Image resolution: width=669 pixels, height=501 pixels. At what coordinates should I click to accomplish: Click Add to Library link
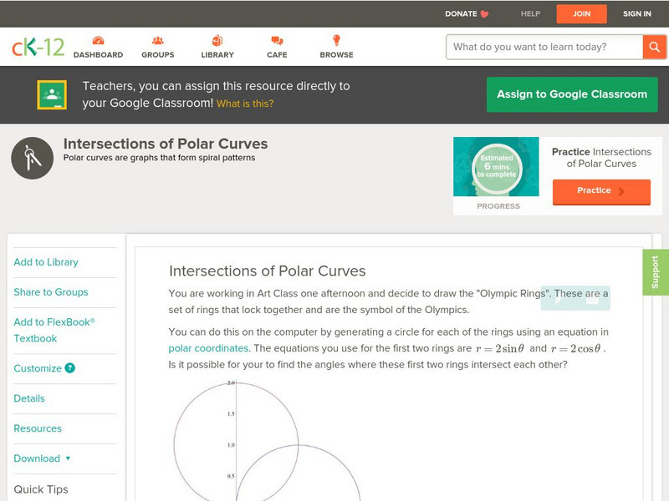(x=46, y=262)
